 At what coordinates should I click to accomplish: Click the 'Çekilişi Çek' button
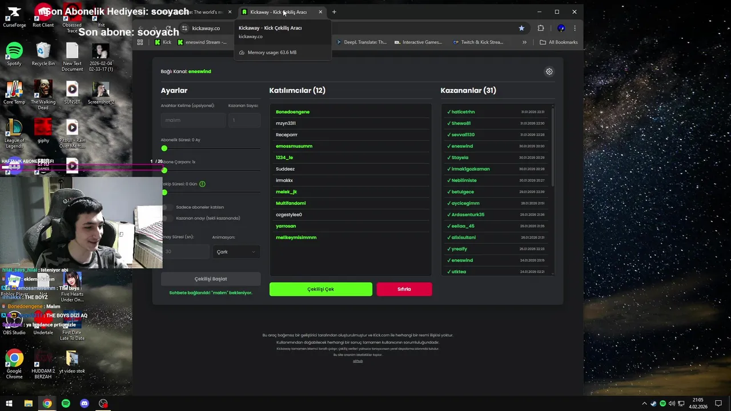point(321,289)
